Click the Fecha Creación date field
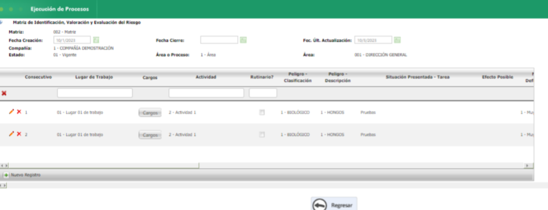The image size is (548, 210). 72,40
